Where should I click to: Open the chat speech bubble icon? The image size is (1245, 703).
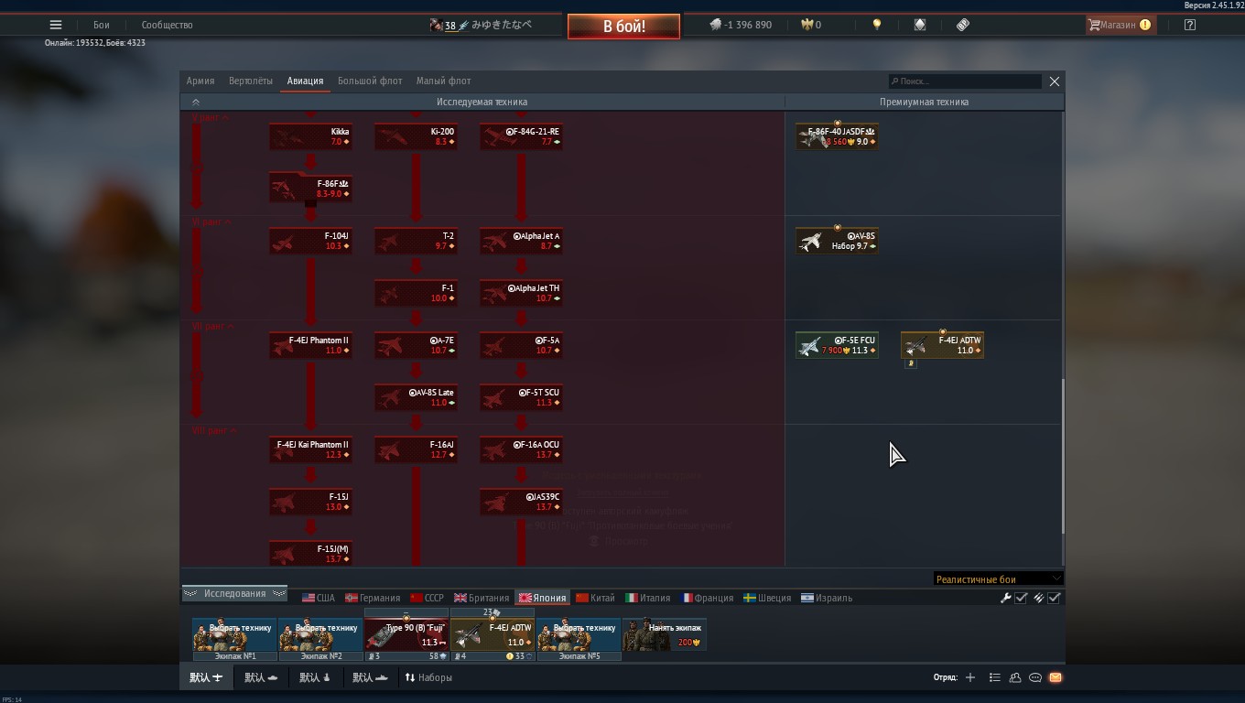(1035, 677)
